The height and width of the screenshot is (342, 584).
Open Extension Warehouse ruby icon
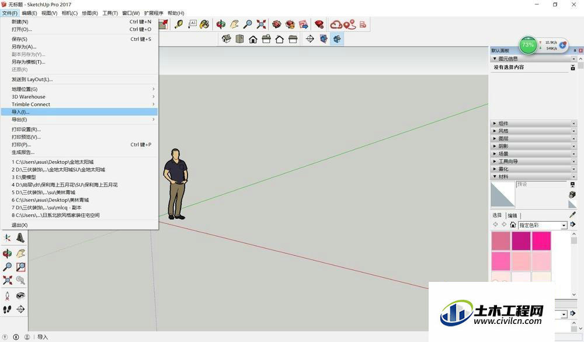tap(319, 25)
